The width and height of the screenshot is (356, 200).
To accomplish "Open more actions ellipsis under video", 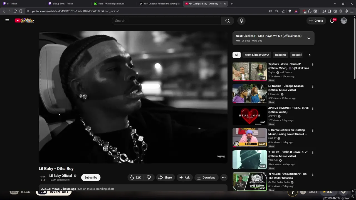I will pyautogui.click(x=224, y=177).
